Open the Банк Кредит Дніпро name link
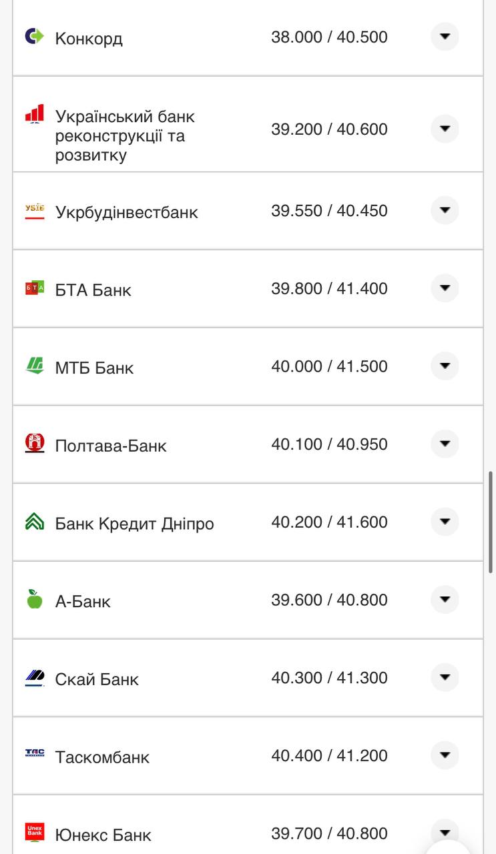This screenshot has height=854, width=496. (x=134, y=524)
